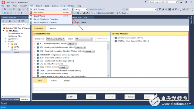
Task: Select the Info tab
Action: (40, 81)
